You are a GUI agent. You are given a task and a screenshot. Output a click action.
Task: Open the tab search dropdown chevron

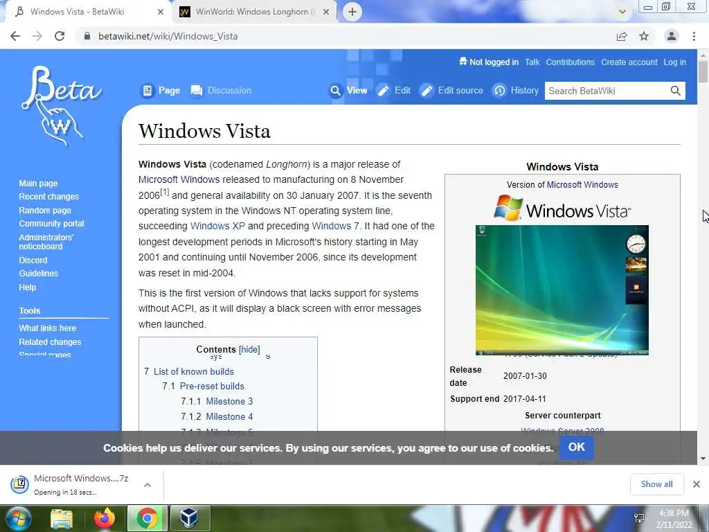pyautogui.click(x=622, y=12)
